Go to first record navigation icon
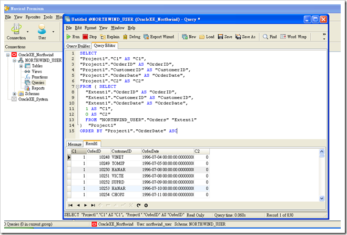Image resolution: width=347 pixels, height=235 pixels. pyautogui.click(x=70, y=206)
